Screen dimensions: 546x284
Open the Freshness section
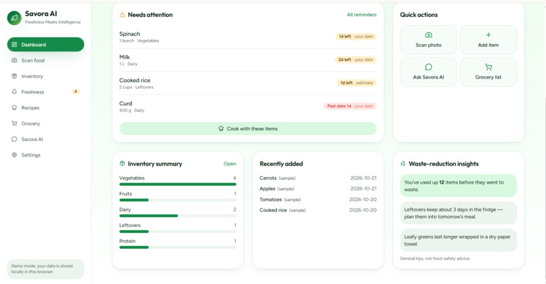[x=45, y=92]
